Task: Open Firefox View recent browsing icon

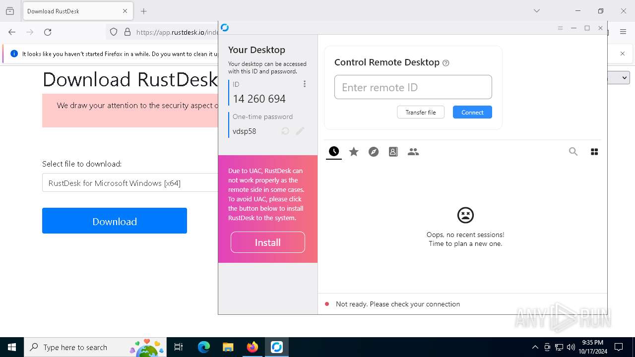Action: coord(10,11)
